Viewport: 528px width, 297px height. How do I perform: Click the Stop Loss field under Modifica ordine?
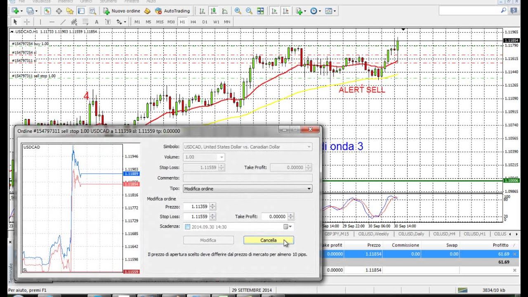click(x=197, y=216)
